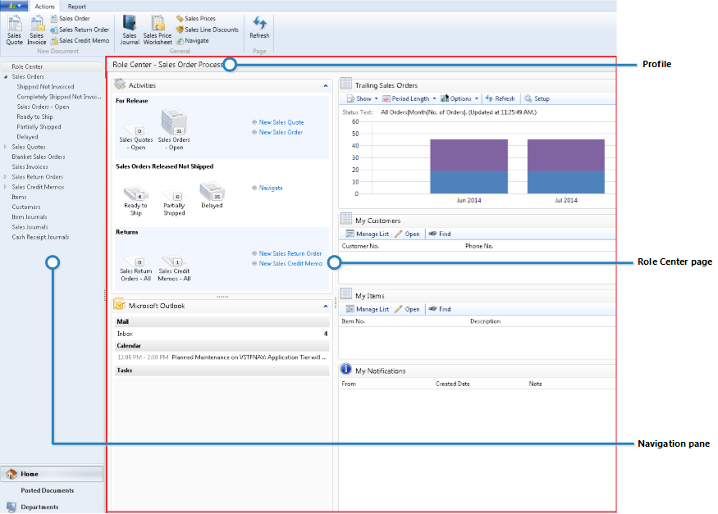Collapse the Sales Orders navigation group
The image size is (718, 514).
pyautogui.click(x=6, y=76)
